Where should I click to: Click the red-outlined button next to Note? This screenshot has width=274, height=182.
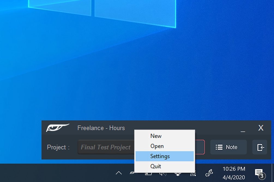click(x=200, y=147)
